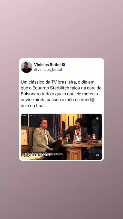
Task: Click the cream cushion on the bench
Action: (24, 137)
